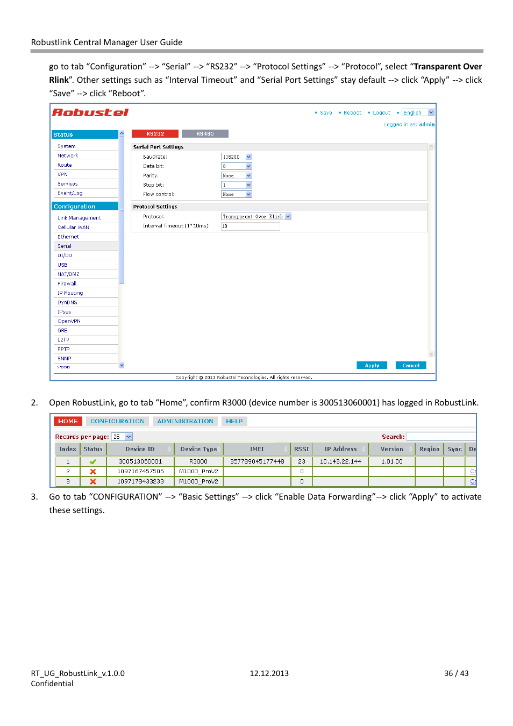The height and width of the screenshot is (726, 513).
Task: Open Cellular WAN configuration
Action: click(x=73, y=227)
